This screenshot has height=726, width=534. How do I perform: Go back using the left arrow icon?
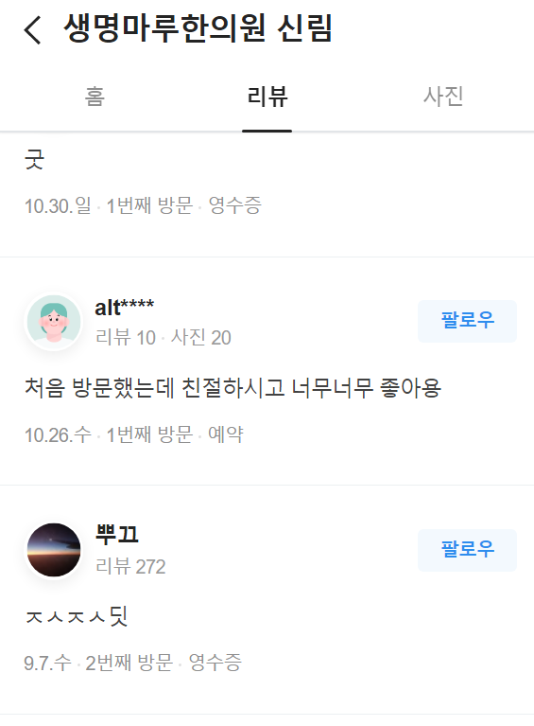pos(32,29)
